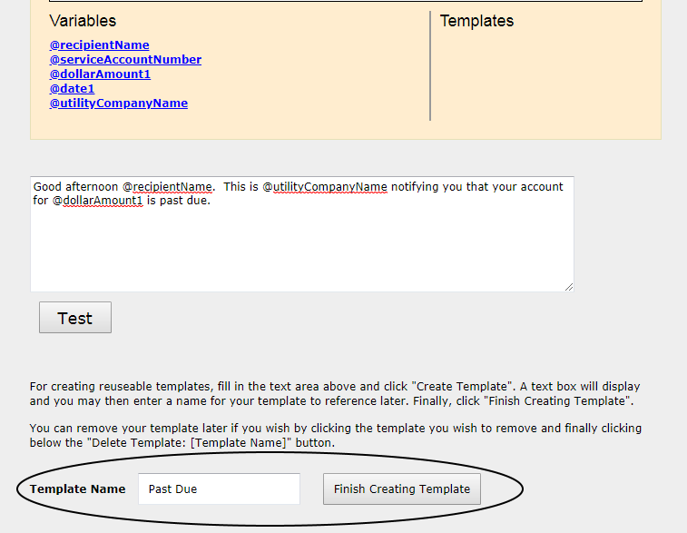Add the @utilityCompanyName variable link
687x533 pixels.
click(x=118, y=103)
